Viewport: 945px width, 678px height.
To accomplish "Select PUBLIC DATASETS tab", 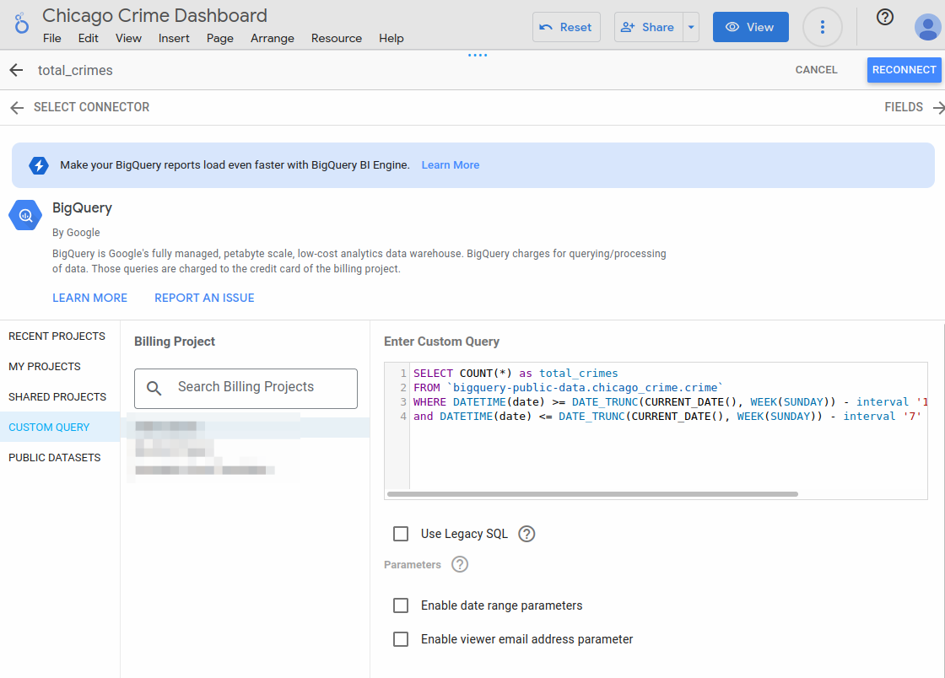I will point(60,457).
